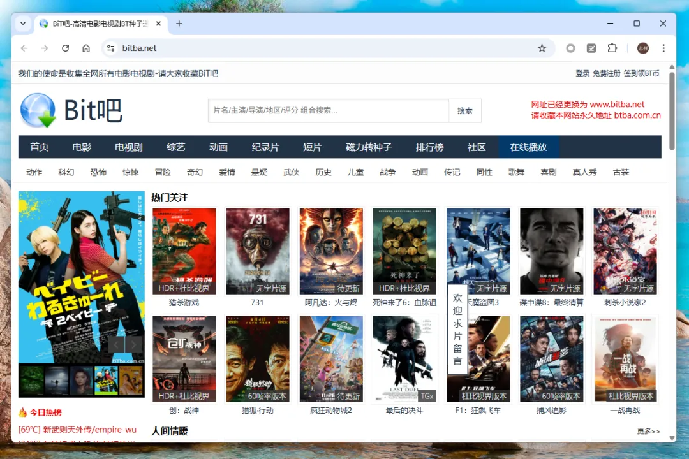Click the large Japanese movie carousel poster
Image resolution: width=689 pixels, height=459 pixels.
coord(81,277)
